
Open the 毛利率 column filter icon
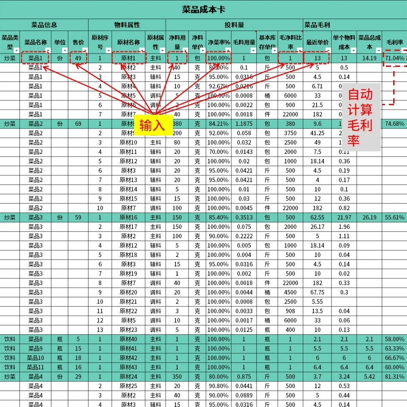[404, 50]
